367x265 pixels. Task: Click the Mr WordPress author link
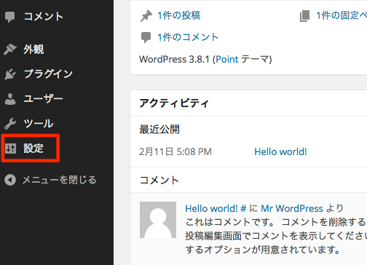tap(292, 208)
